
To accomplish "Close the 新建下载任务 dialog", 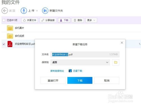I will 122,43.
